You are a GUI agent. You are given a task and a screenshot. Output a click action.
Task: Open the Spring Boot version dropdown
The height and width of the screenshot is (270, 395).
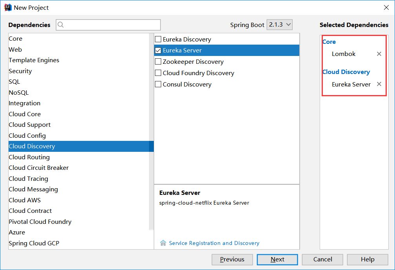[279, 25]
